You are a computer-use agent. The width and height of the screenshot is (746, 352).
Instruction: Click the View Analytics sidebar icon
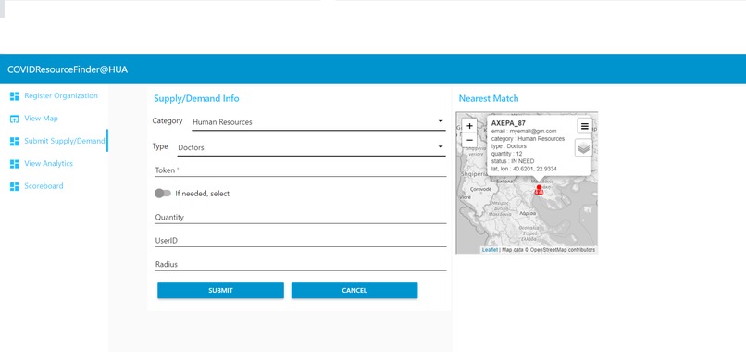click(x=14, y=163)
